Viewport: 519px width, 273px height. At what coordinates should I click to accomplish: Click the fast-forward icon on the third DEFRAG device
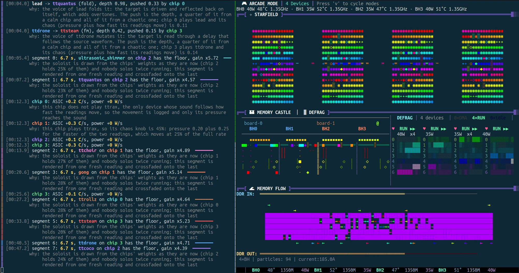475,129
